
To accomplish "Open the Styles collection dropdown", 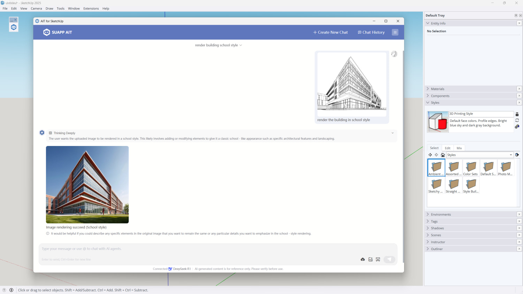I will 511,155.
